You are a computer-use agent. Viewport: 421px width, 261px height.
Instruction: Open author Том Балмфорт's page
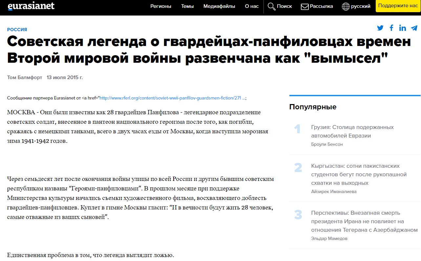pyautogui.click(x=25, y=77)
